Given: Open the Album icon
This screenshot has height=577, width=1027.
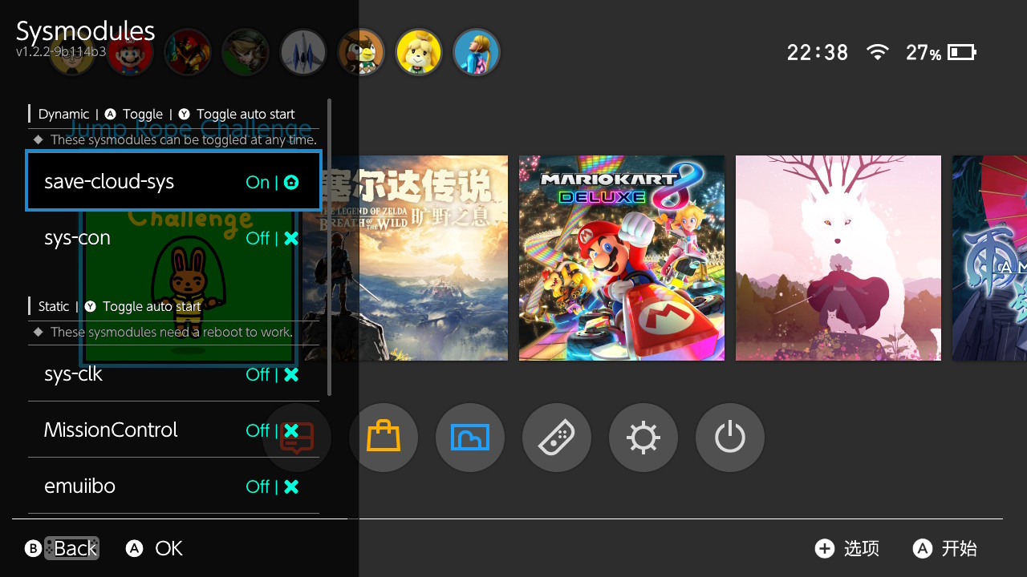Looking at the screenshot, I should click(470, 438).
